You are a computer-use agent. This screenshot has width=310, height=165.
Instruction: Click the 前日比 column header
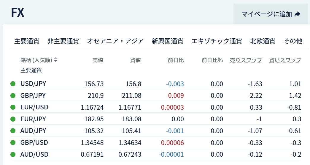[x=176, y=60]
